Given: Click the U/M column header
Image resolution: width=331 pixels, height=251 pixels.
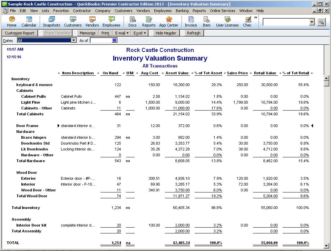Looking at the screenshot, I should [130, 73].
